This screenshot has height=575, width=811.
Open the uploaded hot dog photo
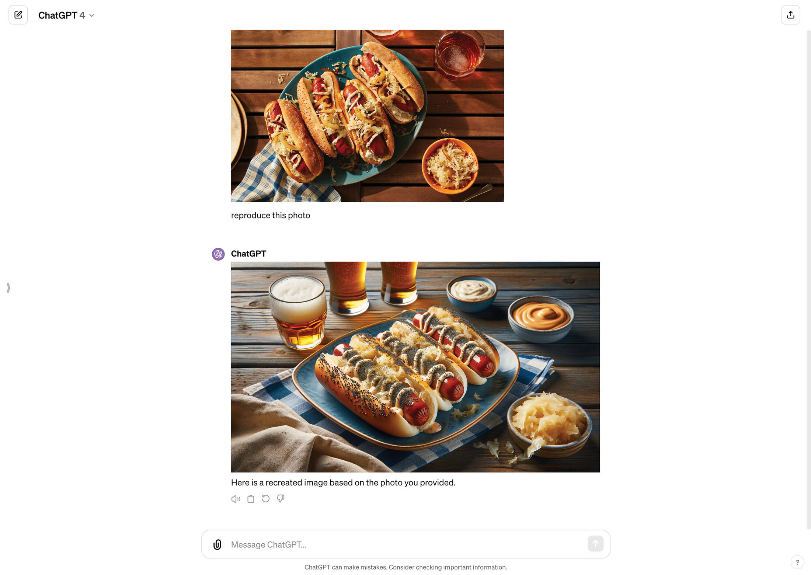367,116
